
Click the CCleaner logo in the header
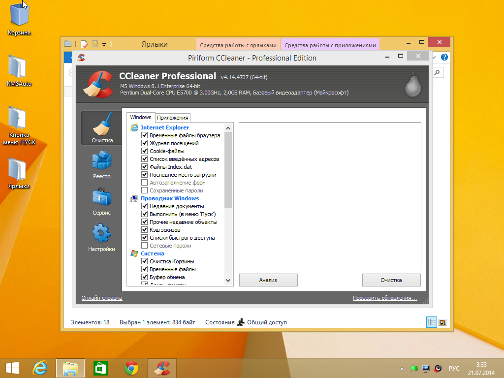[x=98, y=84]
